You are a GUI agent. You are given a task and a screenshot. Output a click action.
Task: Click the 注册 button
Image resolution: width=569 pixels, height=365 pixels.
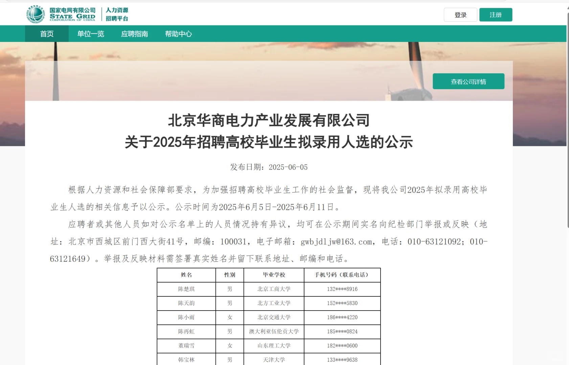coord(495,15)
